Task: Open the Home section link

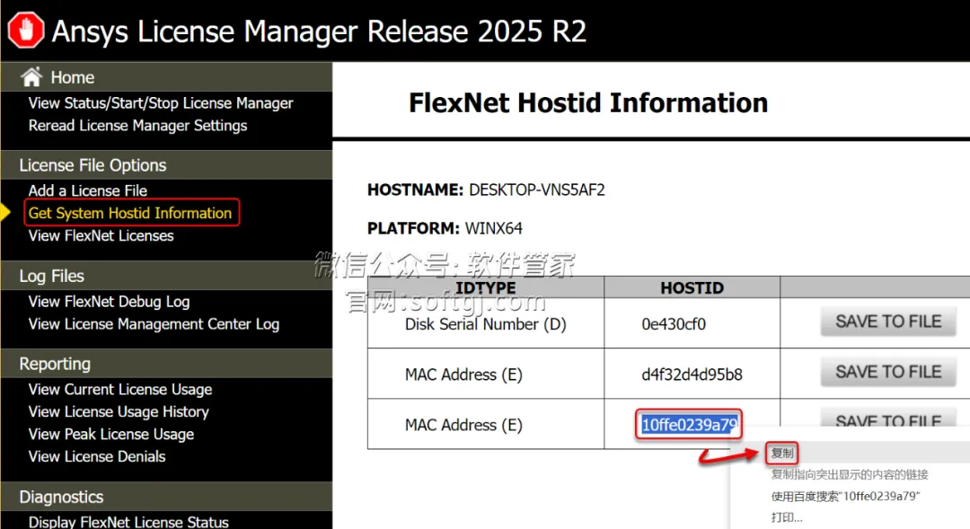Action: tap(73, 77)
